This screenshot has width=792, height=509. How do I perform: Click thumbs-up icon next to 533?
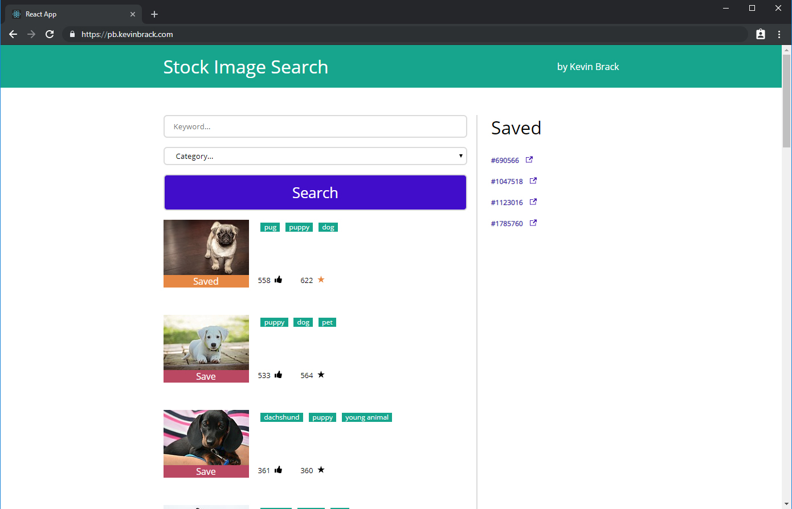pyautogui.click(x=278, y=375)
